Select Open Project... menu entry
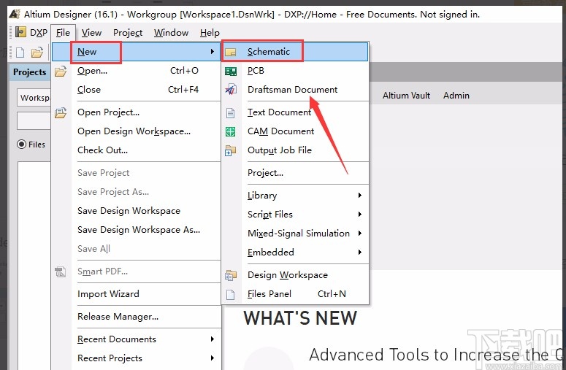 coord(136,112)
